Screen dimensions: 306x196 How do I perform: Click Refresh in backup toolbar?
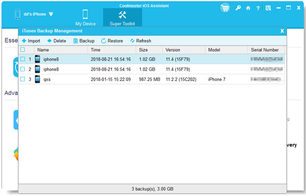tap(140, 41)
